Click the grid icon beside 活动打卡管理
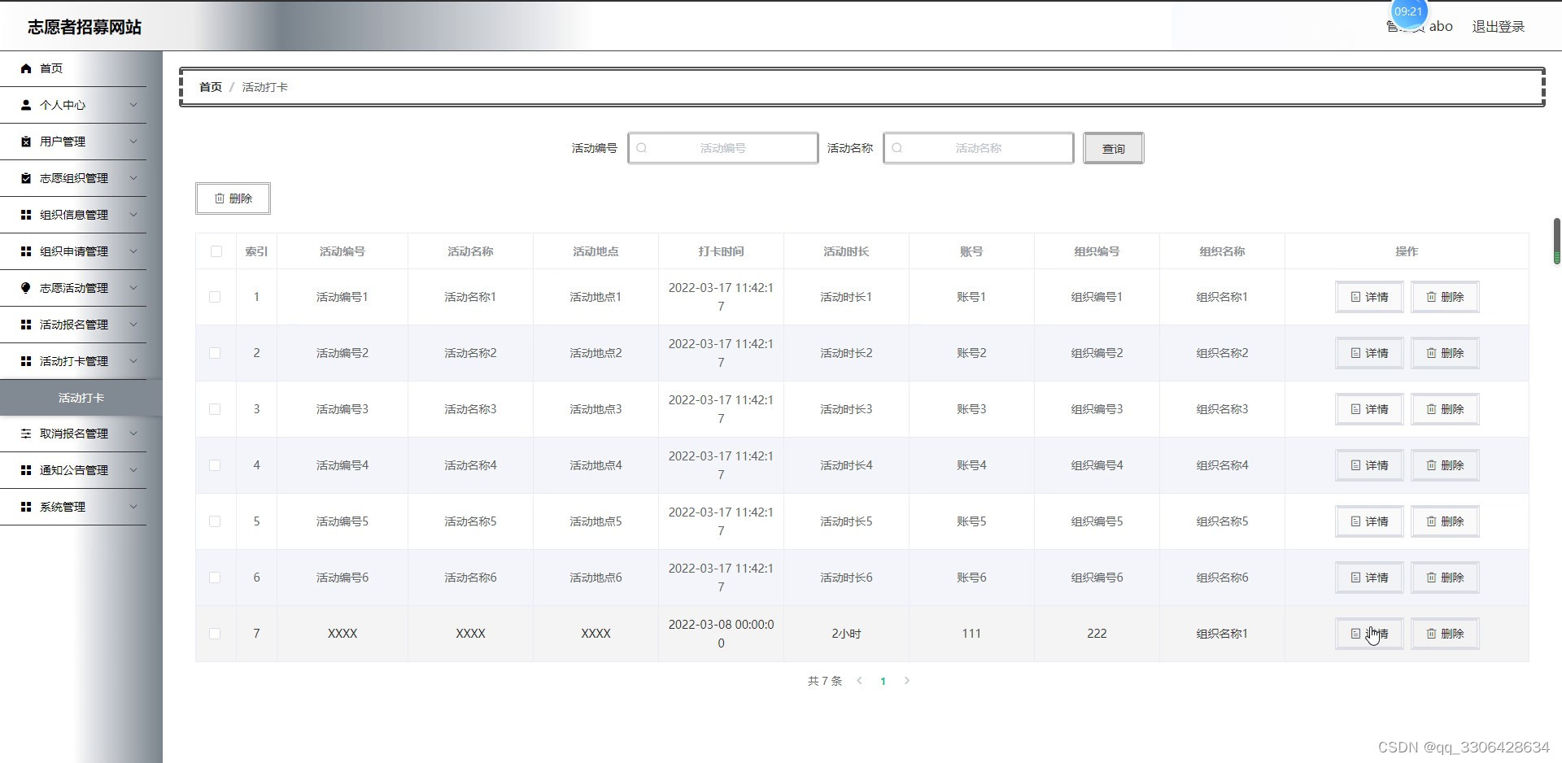1562x763 pixels. tap(26, 361)
